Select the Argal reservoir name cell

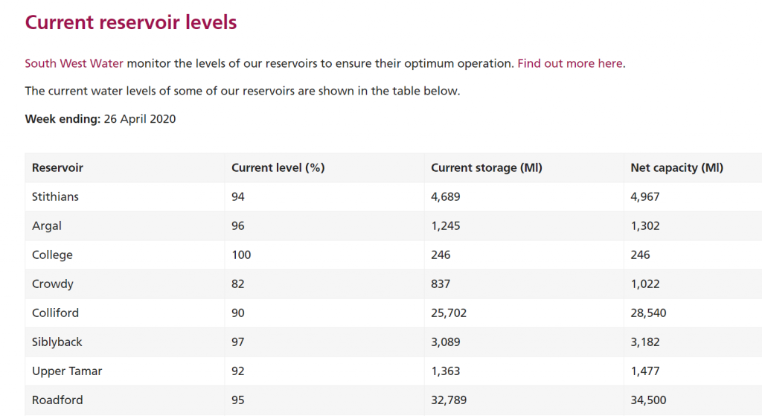click(x=47, y=226)
